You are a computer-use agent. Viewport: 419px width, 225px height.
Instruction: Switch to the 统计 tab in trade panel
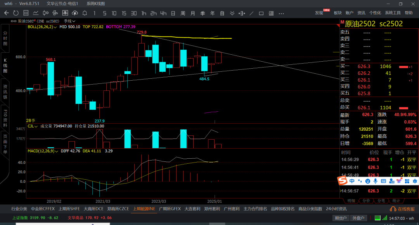click(x=396, y=201)
